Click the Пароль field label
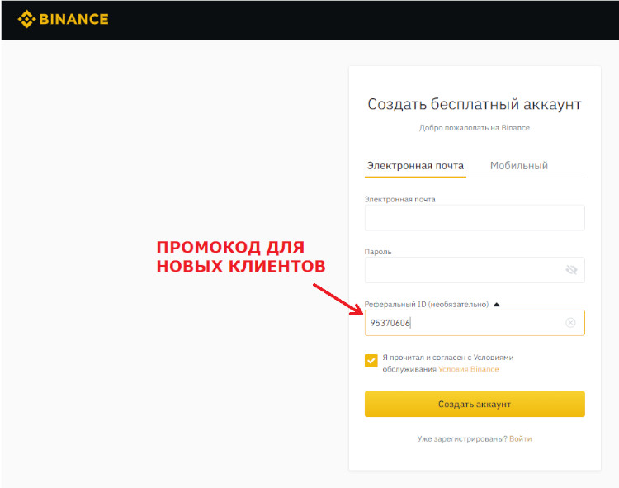The height and width of the screenshot is (488, 619). click(x=378, y=251)
